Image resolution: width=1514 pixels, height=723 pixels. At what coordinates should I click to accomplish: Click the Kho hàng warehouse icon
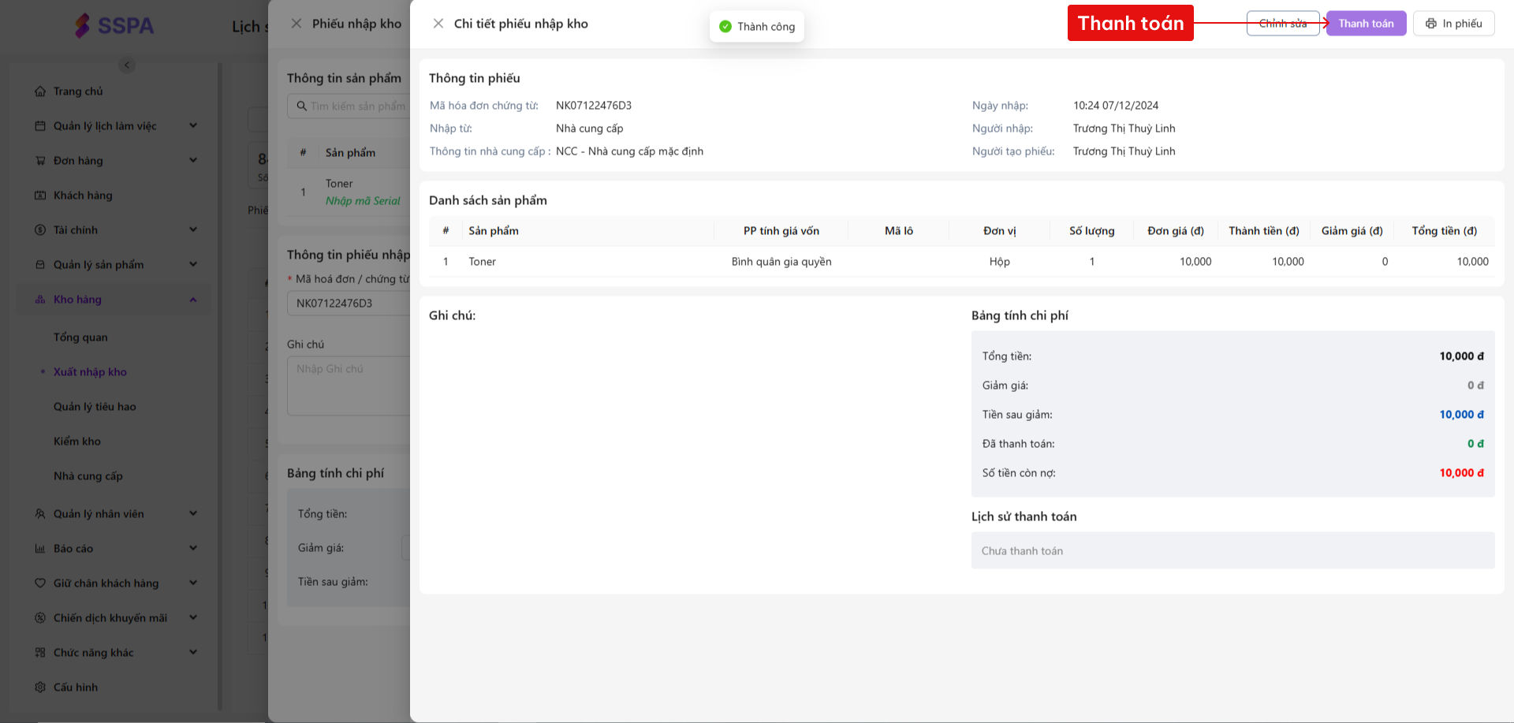pos(40,300)
